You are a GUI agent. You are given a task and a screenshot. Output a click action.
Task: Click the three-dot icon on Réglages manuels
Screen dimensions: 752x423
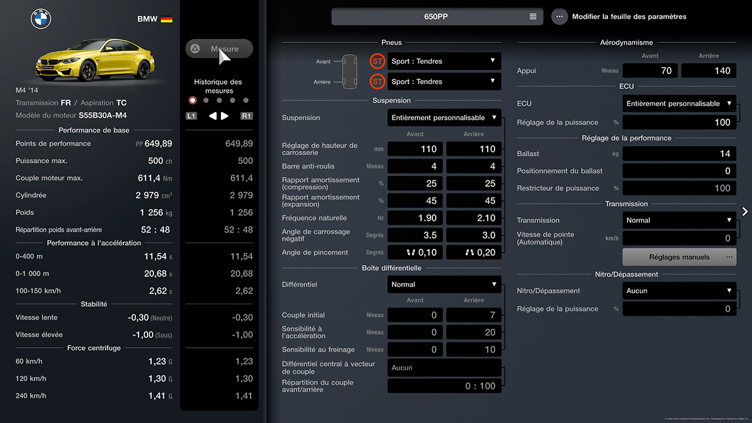729,257
